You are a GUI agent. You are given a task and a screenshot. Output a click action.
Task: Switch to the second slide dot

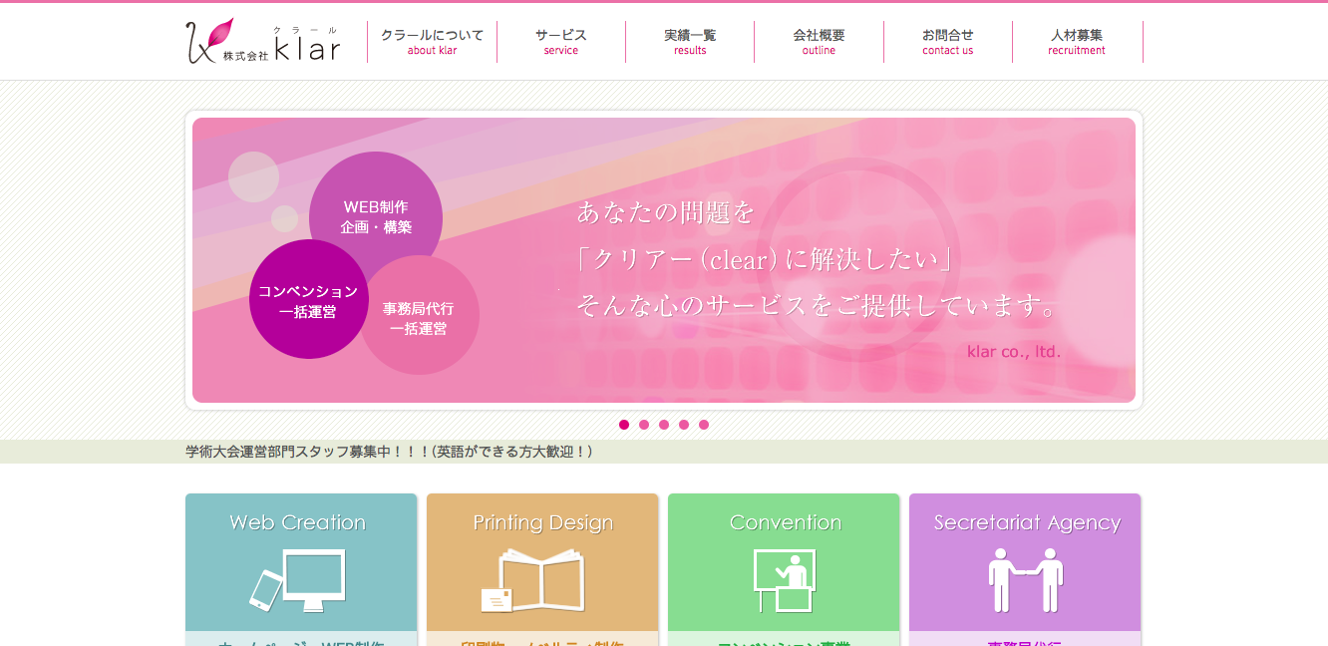pos(644,425)
